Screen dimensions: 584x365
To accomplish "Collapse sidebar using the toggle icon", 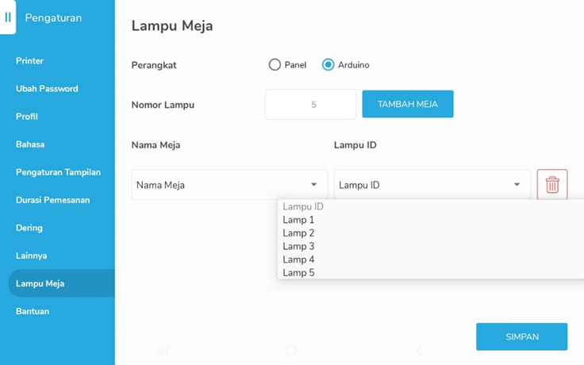I will (x=8, y=17).
